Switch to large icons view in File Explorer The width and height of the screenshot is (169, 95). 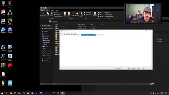pyautogui.click(x=153, y=84)
